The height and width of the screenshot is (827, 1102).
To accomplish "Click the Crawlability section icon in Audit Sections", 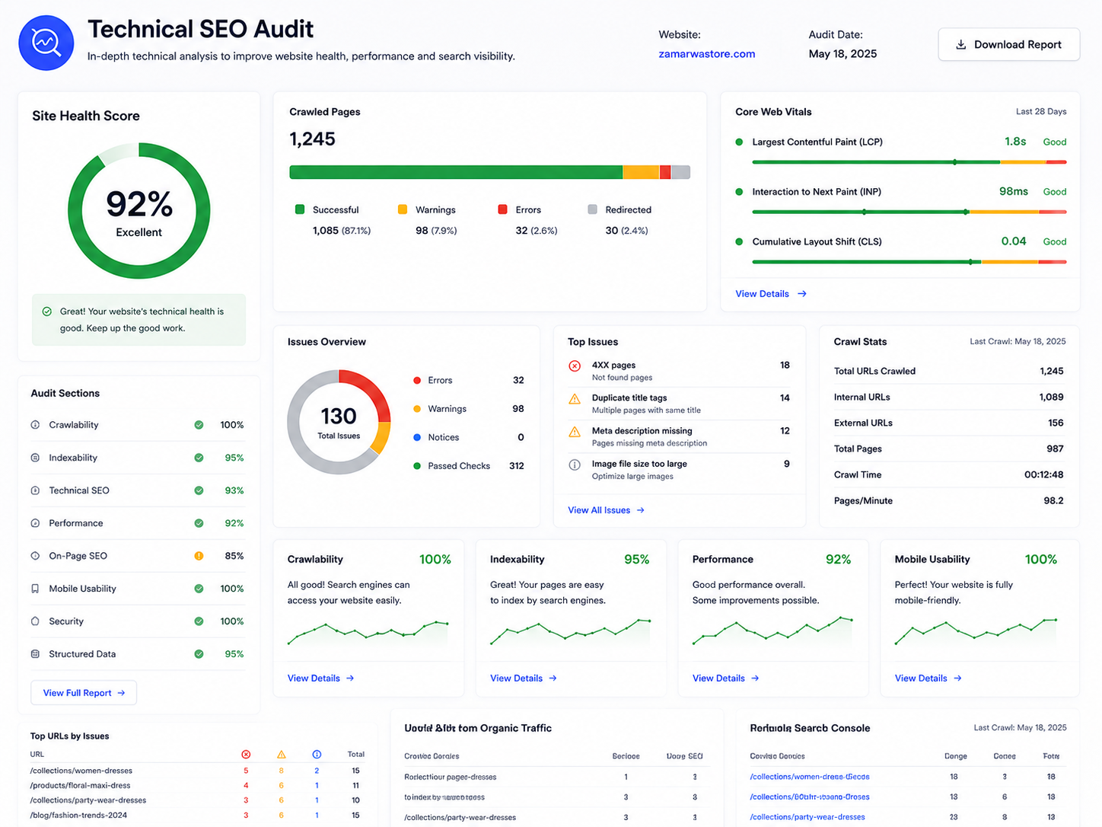I will pyautogui.click(x=35, y=425).
